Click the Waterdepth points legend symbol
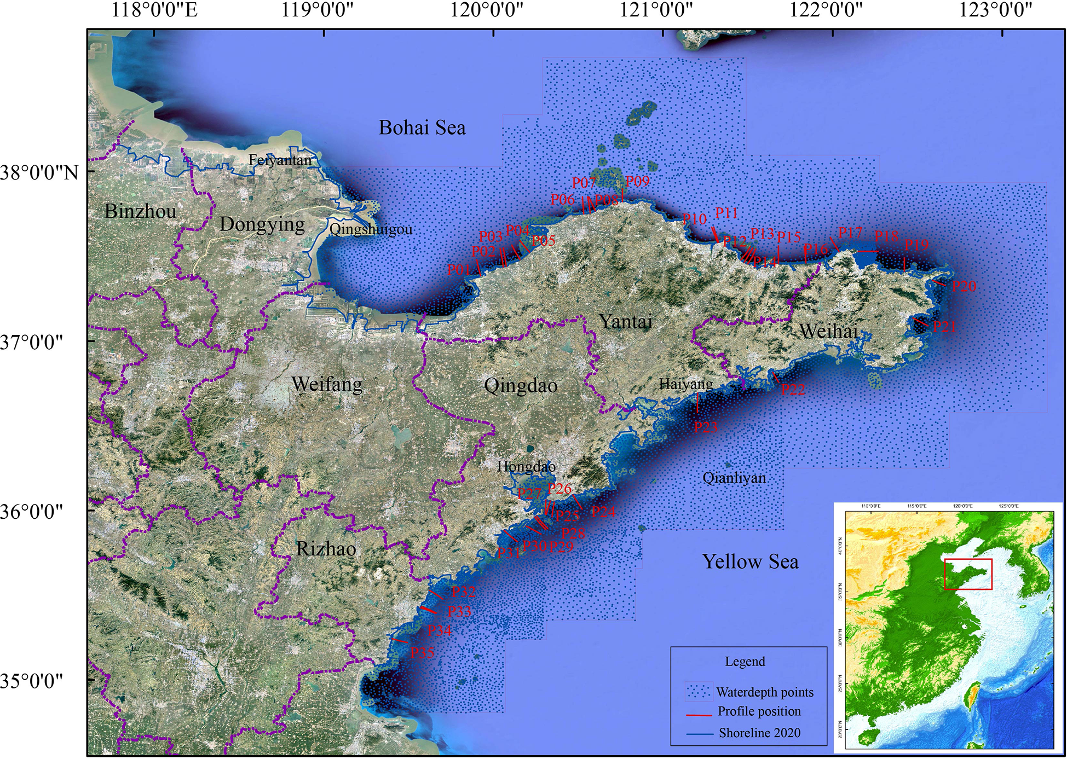Image resolution: width=1067 pixels, height=759 pixels. click(699, 692)
